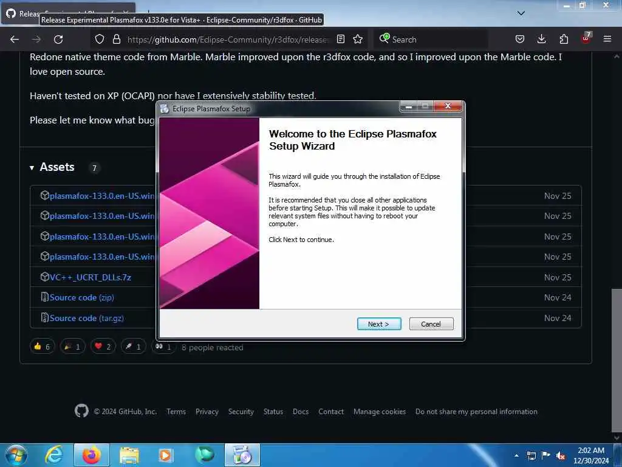The height and width of the screenshot is (467, 622).
Task: Click the green round taskbar icon
Action: click(x=204, y=455)
